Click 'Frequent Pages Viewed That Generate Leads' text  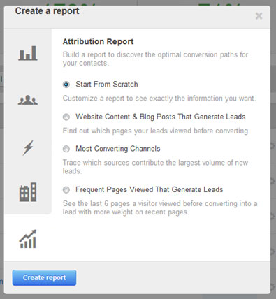pos(150,189)
